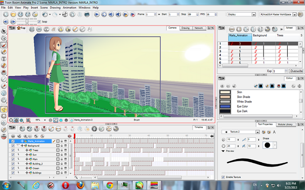This screenshot has width=305, height=190.
Task: Toggle the loop checkbox
Action: [40, 21]
